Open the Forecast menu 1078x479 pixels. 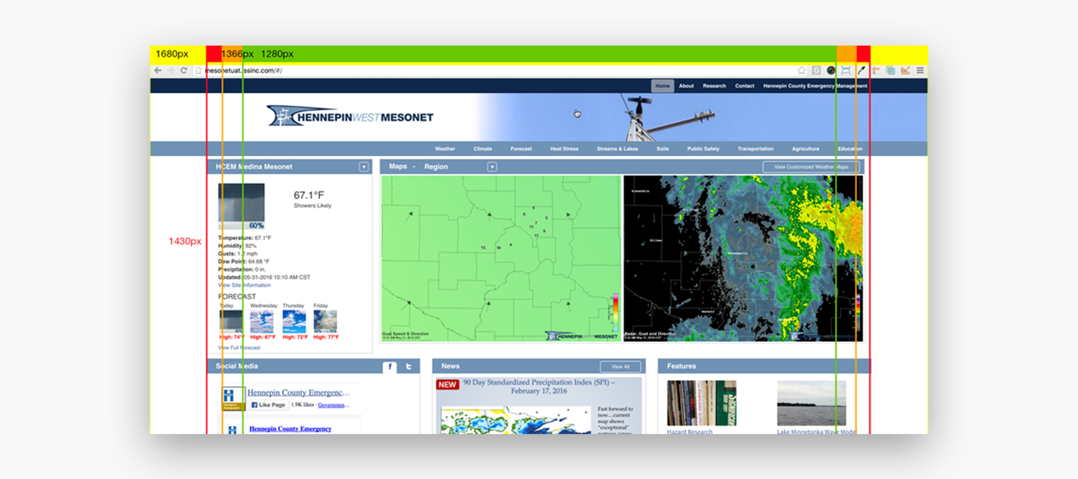click(x=521, y=149)
